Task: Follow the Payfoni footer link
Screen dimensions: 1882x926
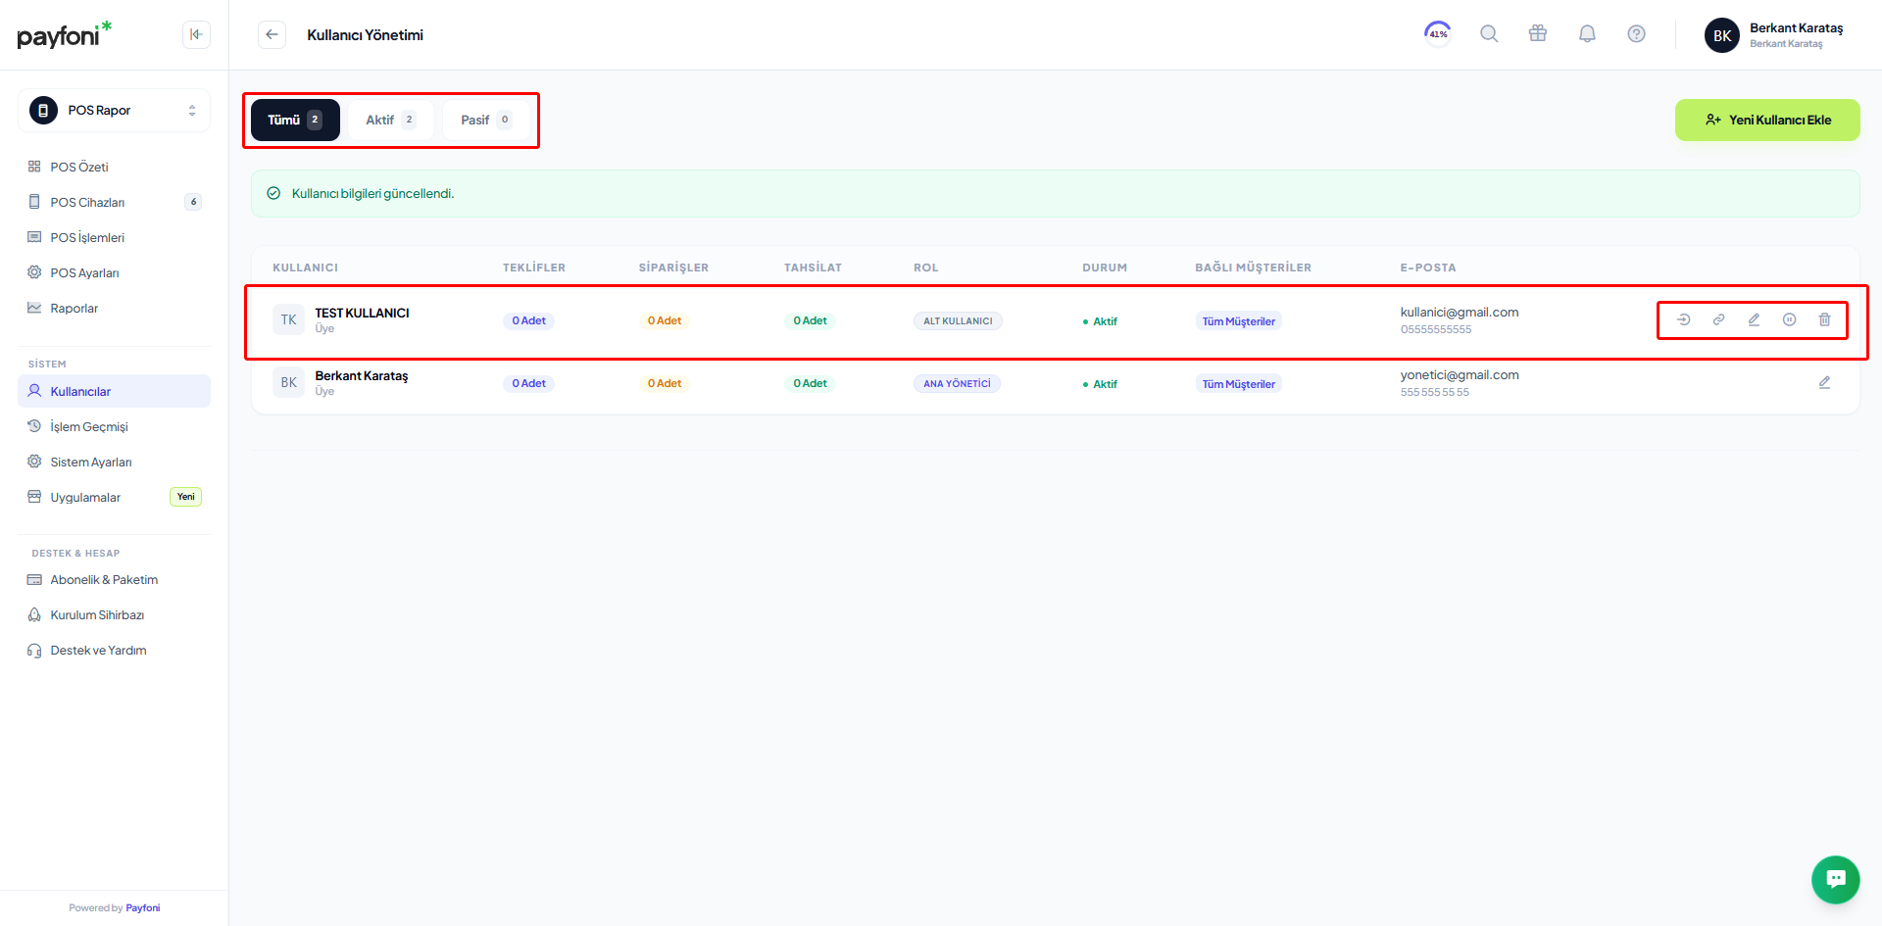Action: pos(143,908)
